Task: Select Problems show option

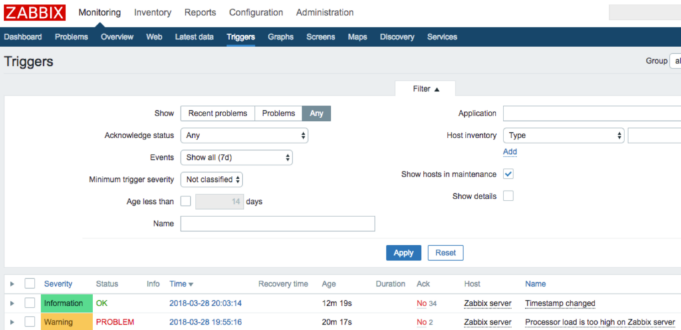Action: click(279, 113)
